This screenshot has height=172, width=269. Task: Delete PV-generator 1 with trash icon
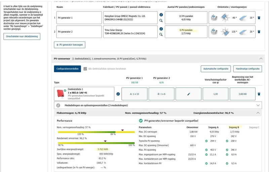(x=259, y=18)
